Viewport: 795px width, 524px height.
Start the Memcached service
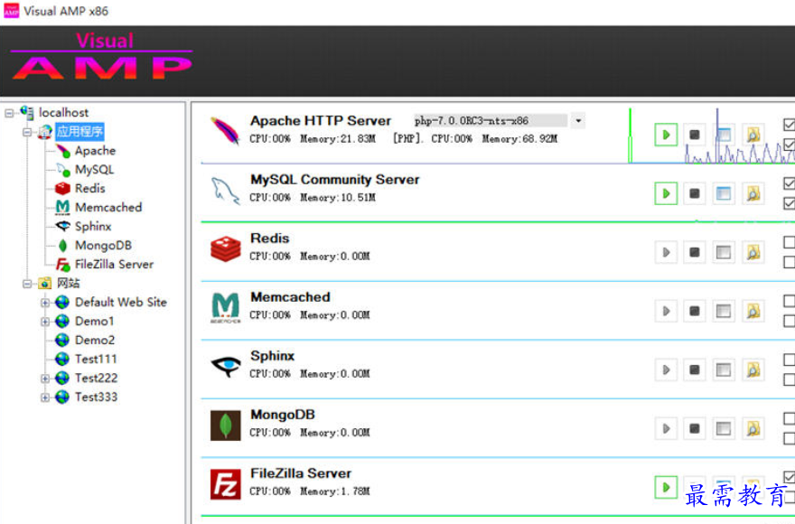666,311
